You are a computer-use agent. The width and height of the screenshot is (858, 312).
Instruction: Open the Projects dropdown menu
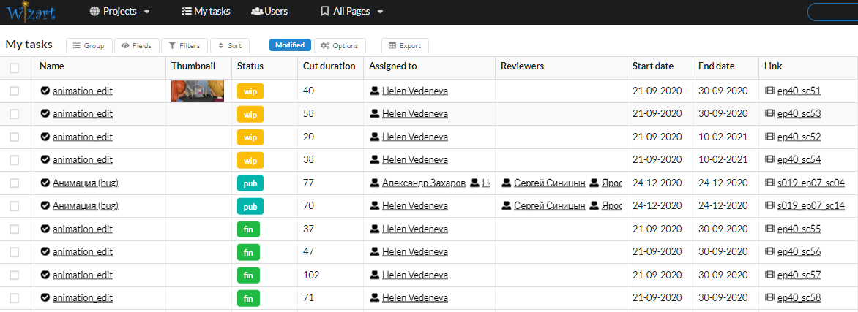120,12
